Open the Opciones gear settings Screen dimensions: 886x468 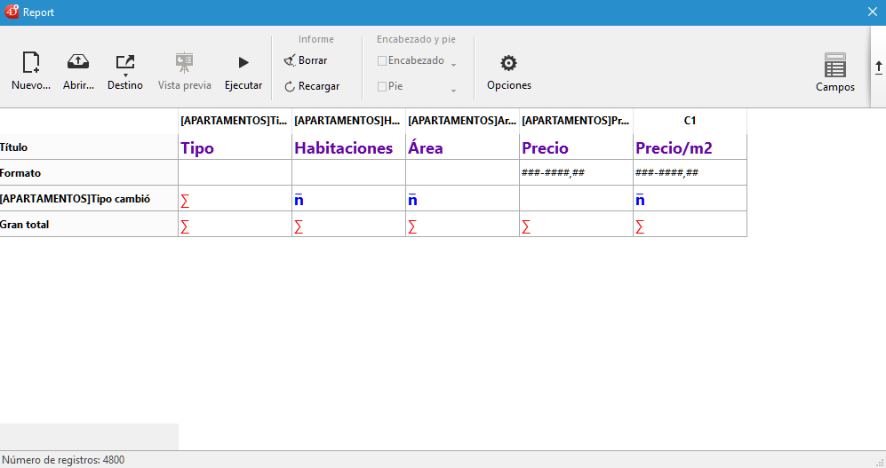pyautogui.click(x=508, y=63)
